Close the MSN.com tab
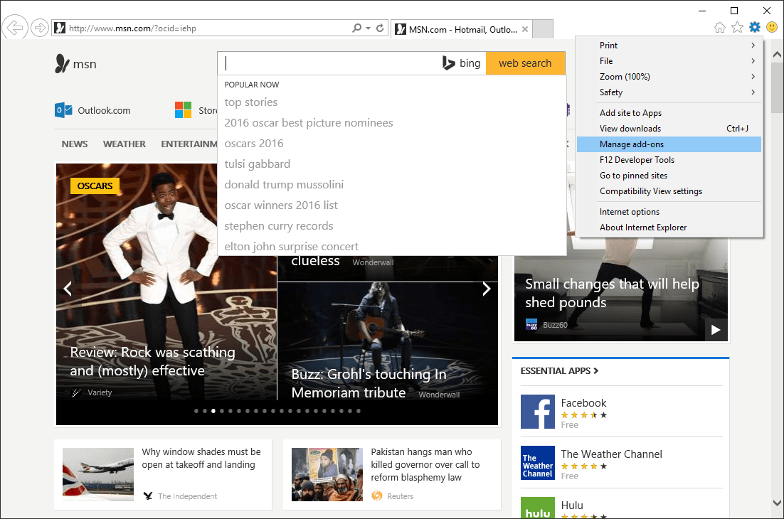The image size is (784, 519). click(x=524, y=29)
